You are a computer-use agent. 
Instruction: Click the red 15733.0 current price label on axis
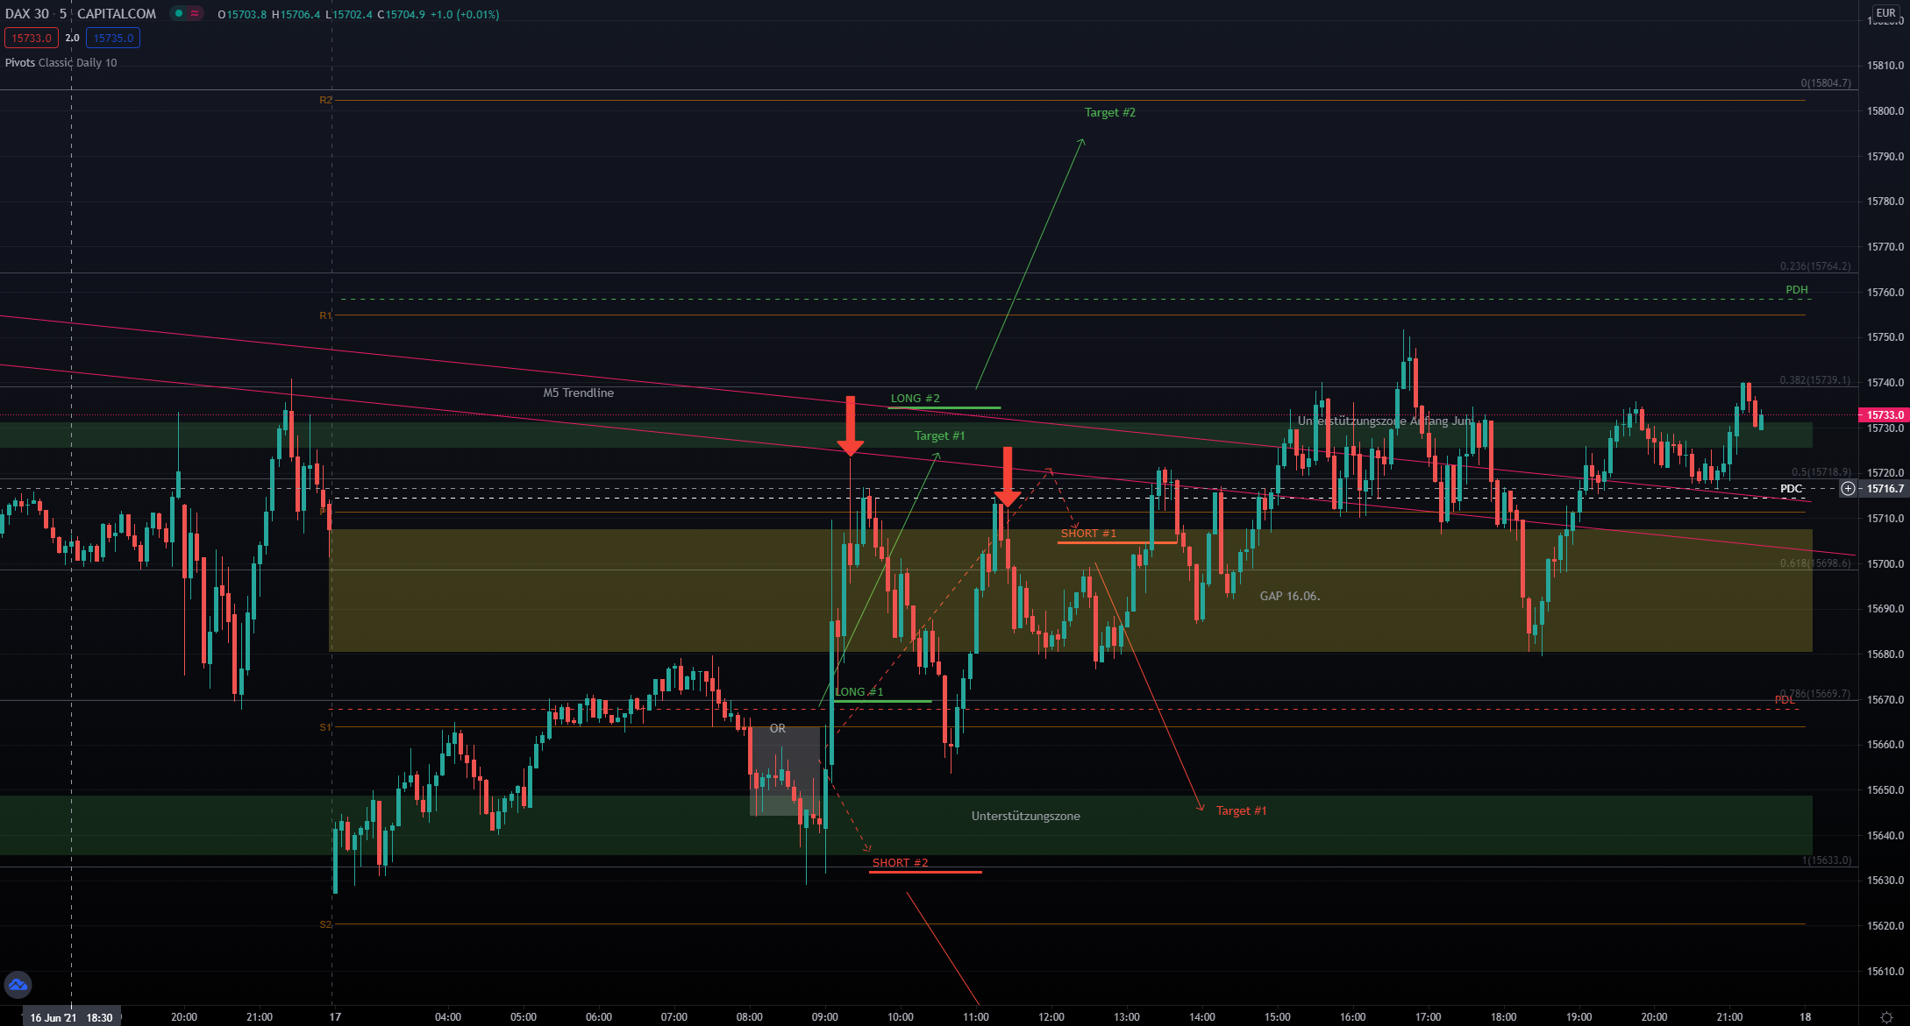(1884, 414)
